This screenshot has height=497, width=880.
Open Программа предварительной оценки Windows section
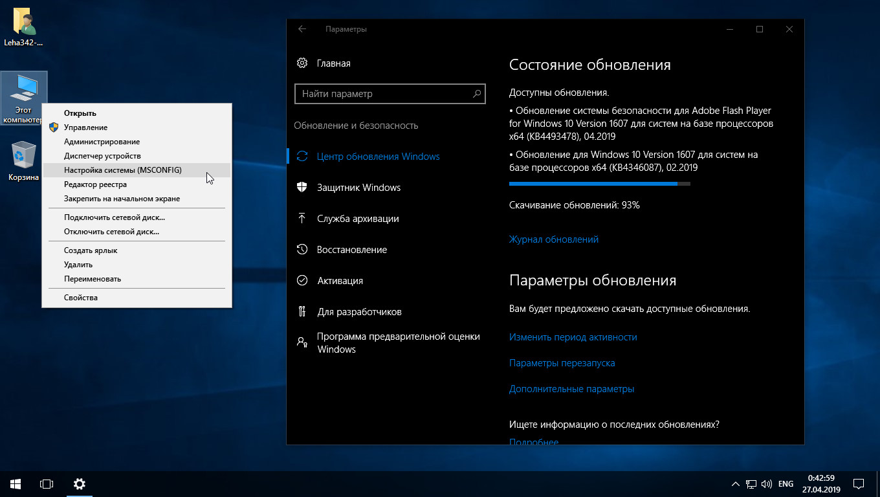[399, 343]
